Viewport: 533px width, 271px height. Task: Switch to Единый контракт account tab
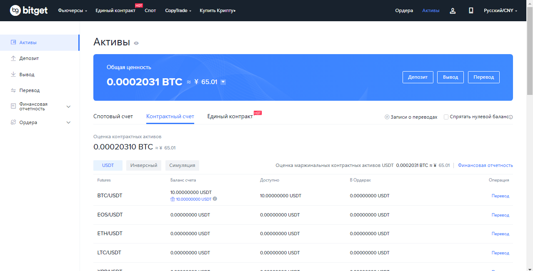(x=230, y=117)
